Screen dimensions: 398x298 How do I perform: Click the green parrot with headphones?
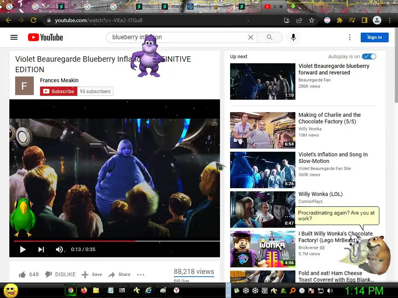click(22, 217)
